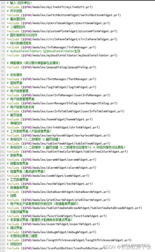Click the shrinkWidget.pri include line
Image resolution: width=155 pixels, height=252 pixels.
(53, 127)
